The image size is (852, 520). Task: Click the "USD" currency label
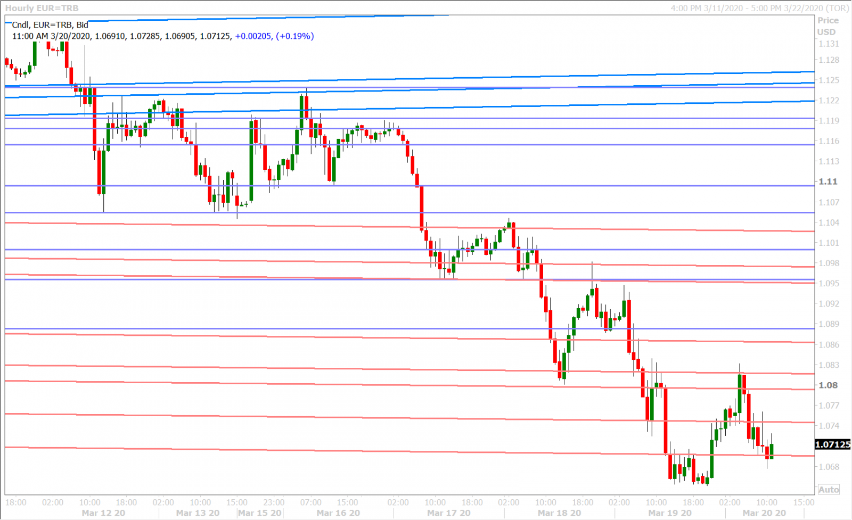point(826,32)
